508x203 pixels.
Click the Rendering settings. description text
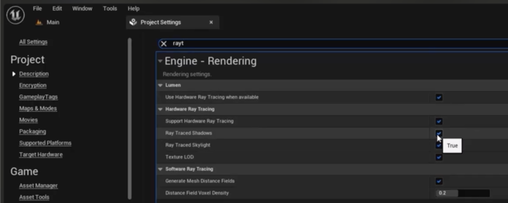tap(187, 74)
